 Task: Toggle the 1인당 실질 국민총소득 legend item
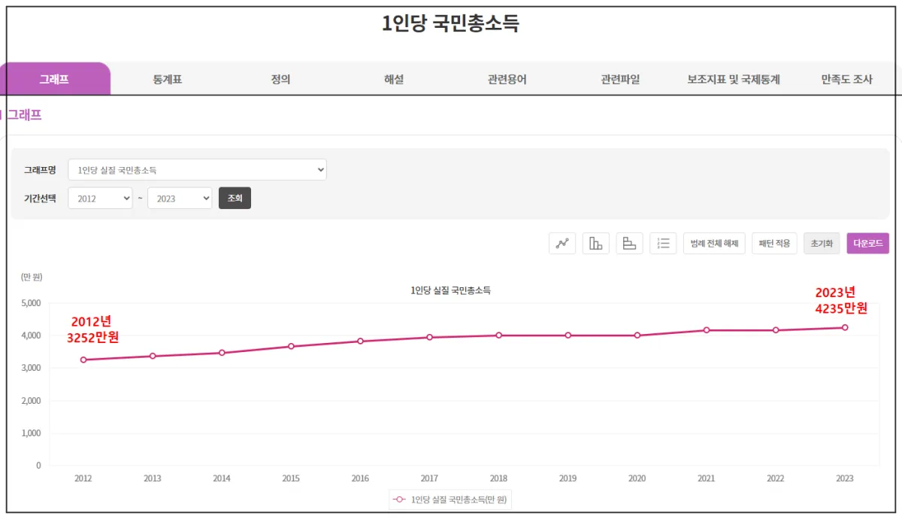click(x=449, y=499)
